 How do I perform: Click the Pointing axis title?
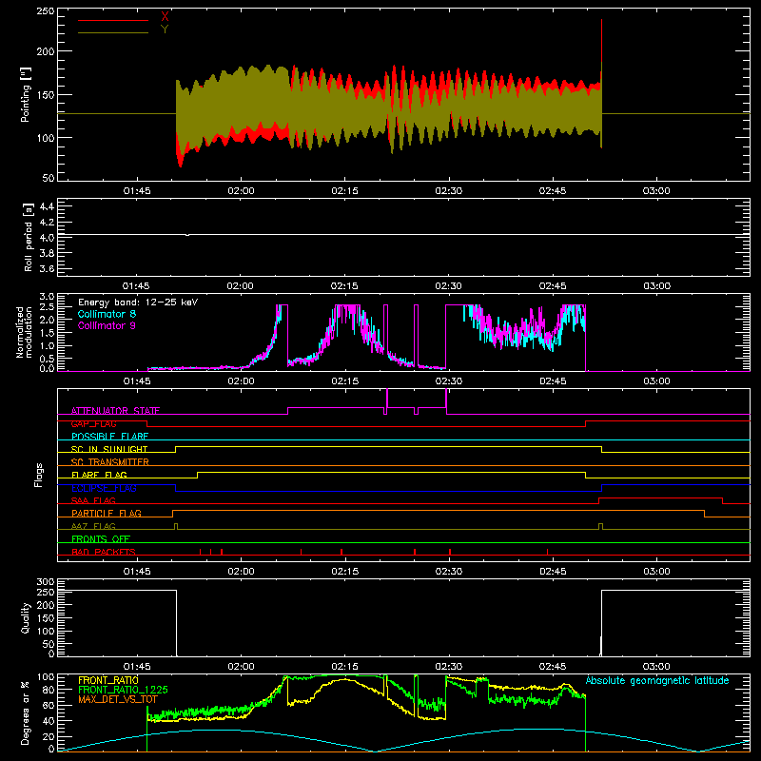click(x=26, y=94)
